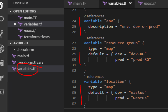Screen dimensions: 168x112
Task: Open the Search view in activity bar
Action: click(x=2, y=19)
